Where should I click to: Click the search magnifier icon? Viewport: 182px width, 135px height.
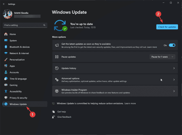pos(44,25)
